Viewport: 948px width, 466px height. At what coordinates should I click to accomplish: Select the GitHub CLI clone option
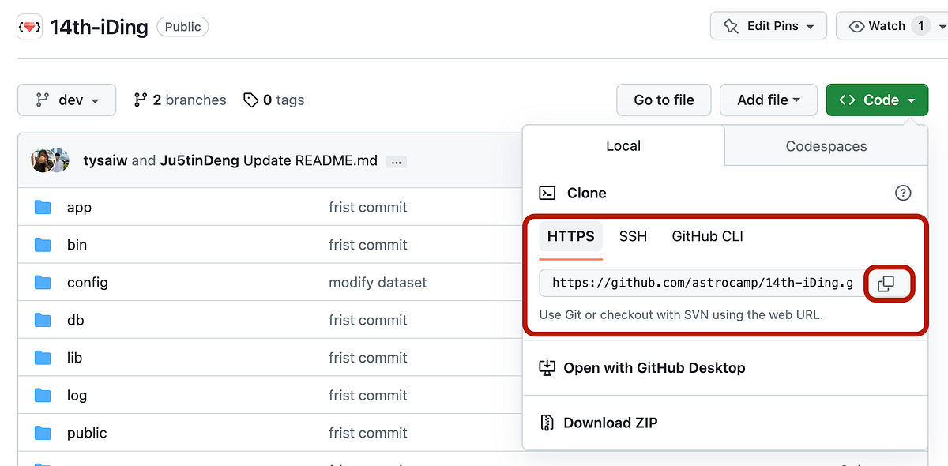706,236
